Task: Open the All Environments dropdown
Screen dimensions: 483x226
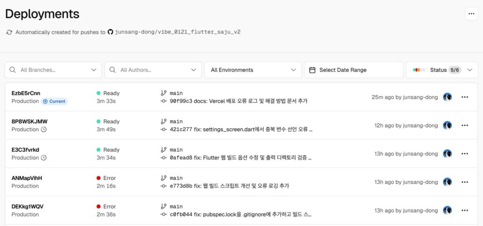Action: point(253,70)
